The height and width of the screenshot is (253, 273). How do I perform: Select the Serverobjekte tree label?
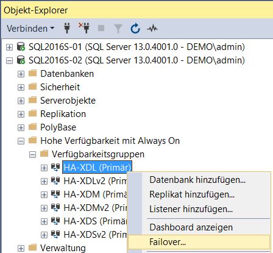68,101
